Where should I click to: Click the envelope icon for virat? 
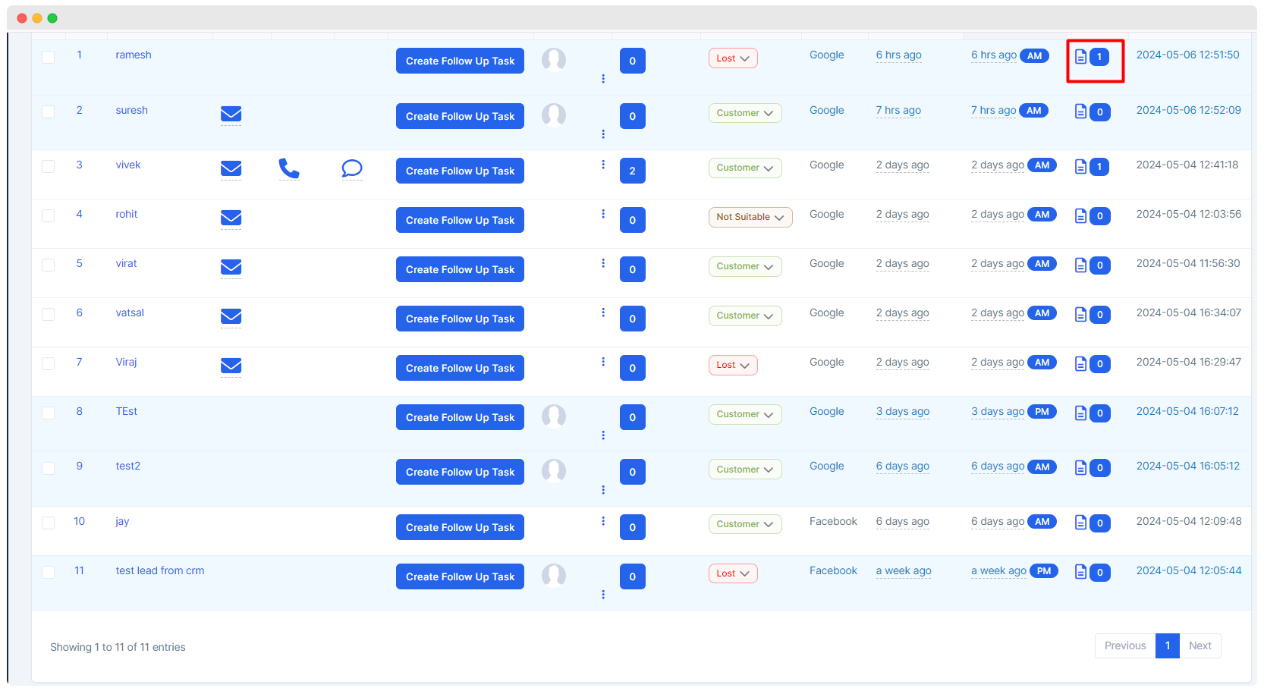(231, 267)
